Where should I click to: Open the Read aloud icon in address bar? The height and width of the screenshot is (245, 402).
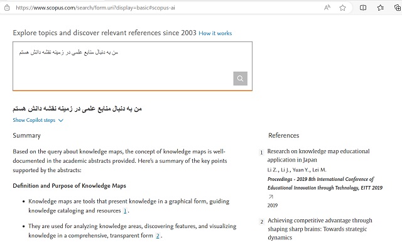click(x=327, y=8)
